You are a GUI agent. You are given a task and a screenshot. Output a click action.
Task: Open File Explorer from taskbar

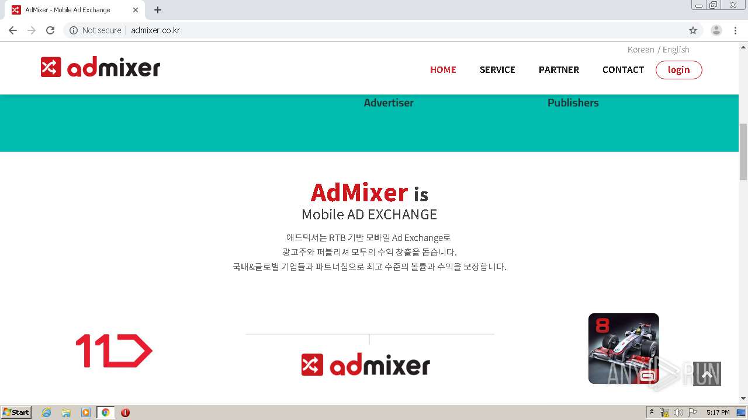[x=66, y=412]
